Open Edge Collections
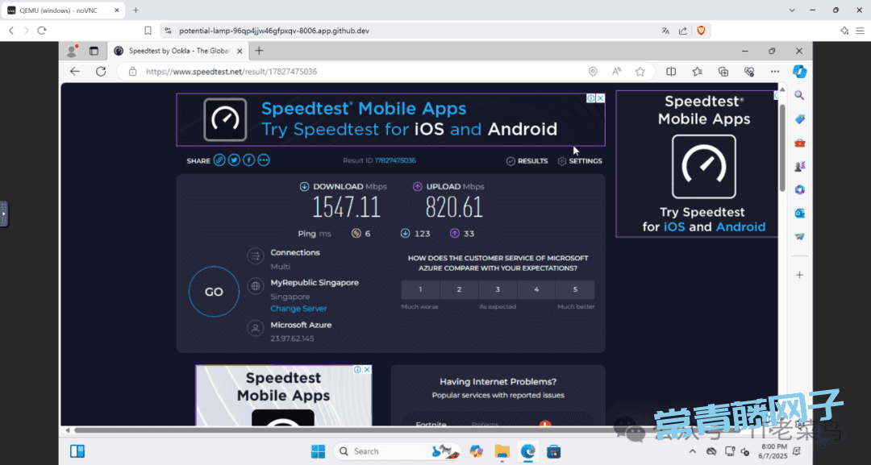 click(723, 72)
